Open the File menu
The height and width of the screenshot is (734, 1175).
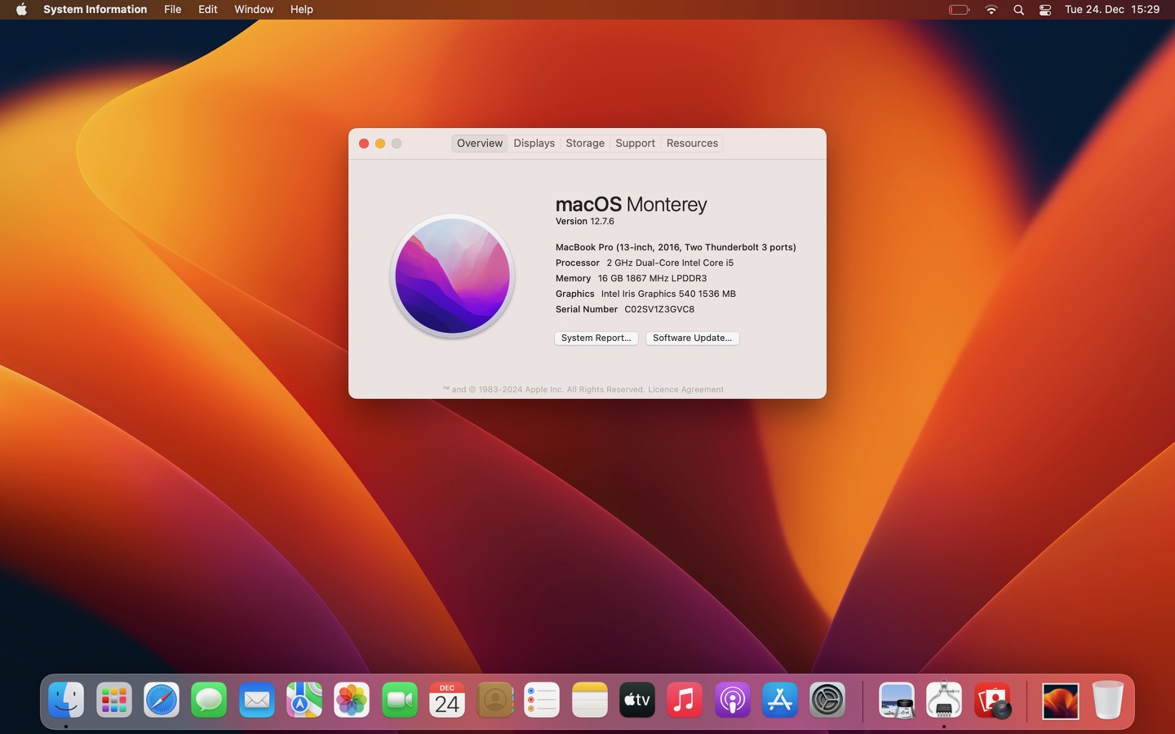(173, 10)
